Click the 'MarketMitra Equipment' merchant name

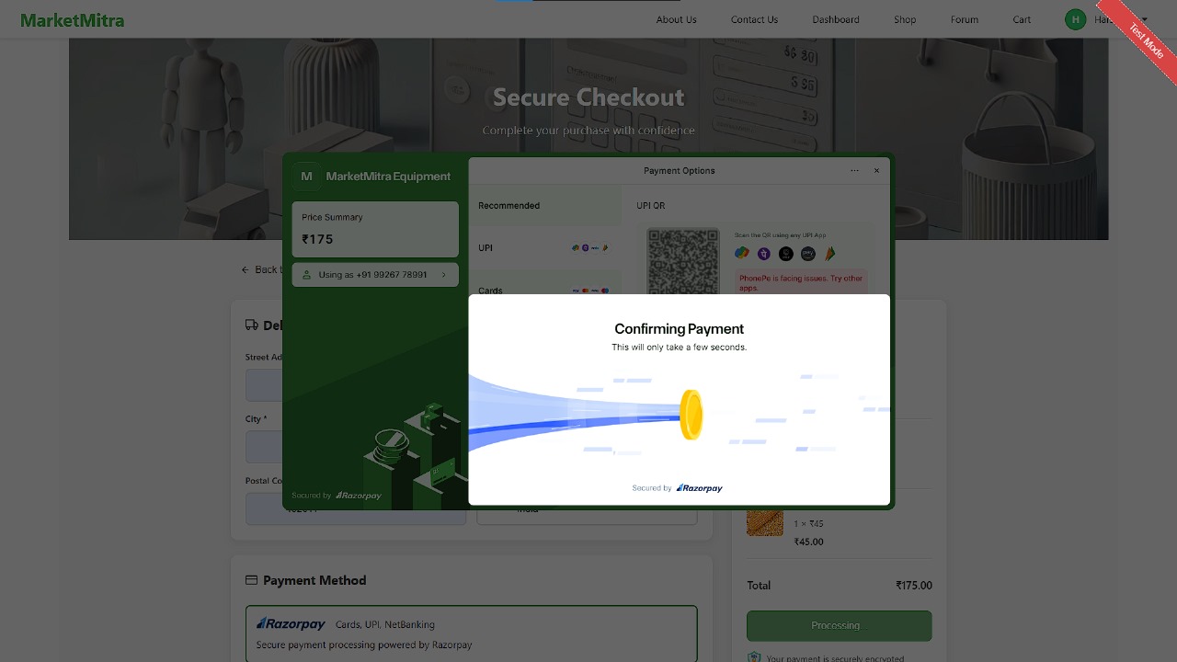(388, 177)
